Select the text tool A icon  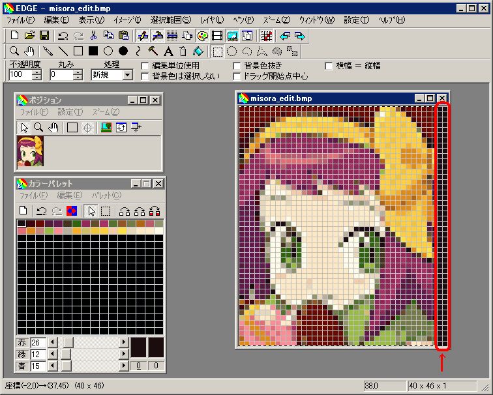tap(168, 51)
